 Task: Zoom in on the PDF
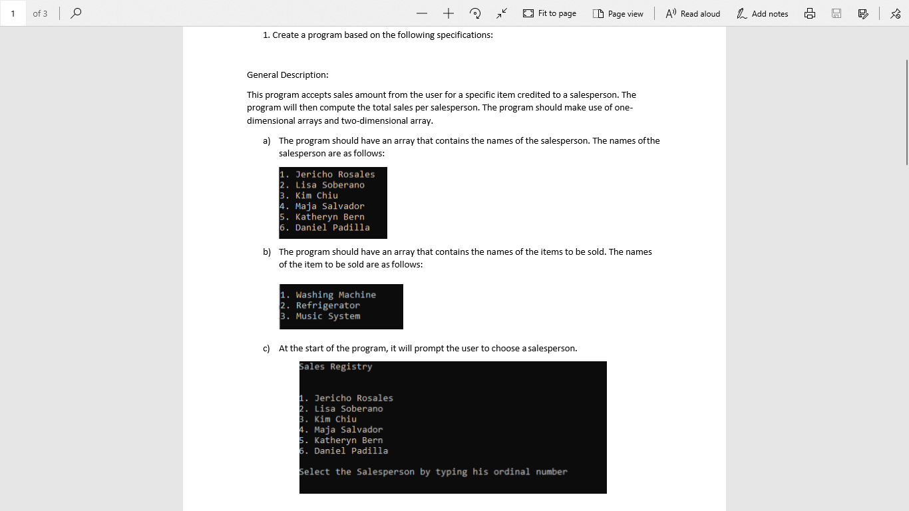(448, 13)
